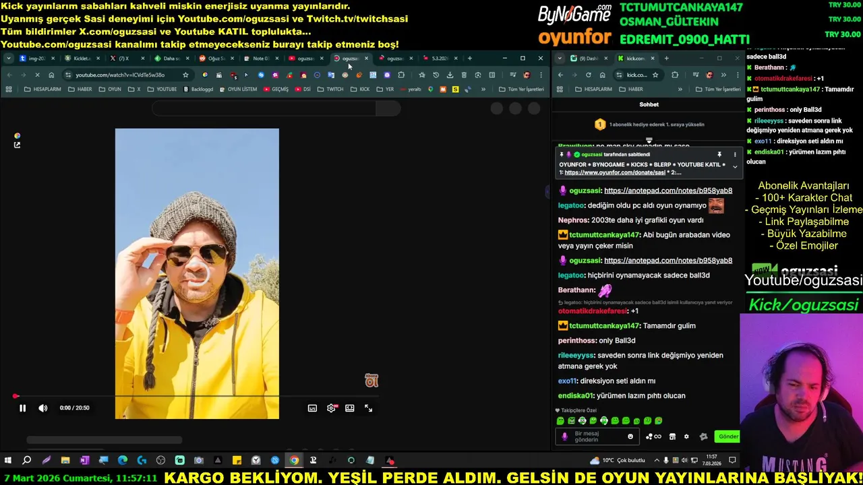Image resolution: width=863 pixels, height=485 pixels.
Task: Open the Backloggd bookmark
Action: [x=198, y=89]
